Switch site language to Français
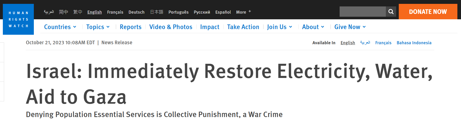This screenshot has height=133, width=461. click(115, 12)
